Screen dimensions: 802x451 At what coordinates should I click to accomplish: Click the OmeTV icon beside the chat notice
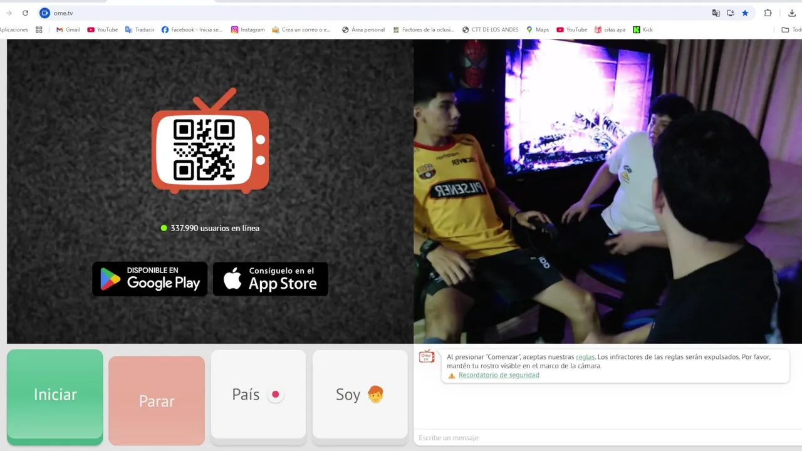(427, 356)
